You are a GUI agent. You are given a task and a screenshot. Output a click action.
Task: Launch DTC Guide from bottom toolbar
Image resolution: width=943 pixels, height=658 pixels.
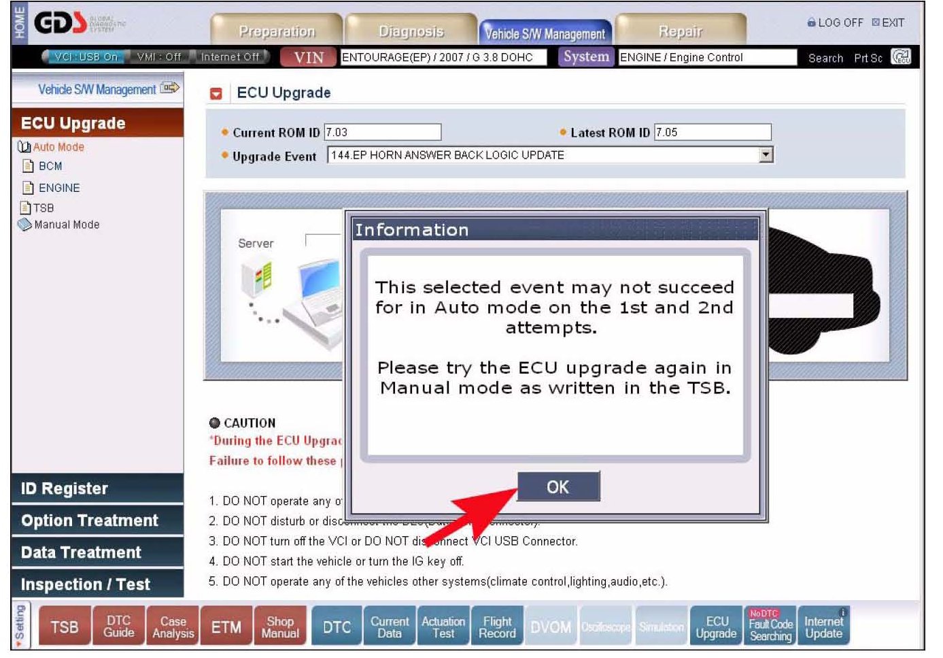tap(118, 627)
